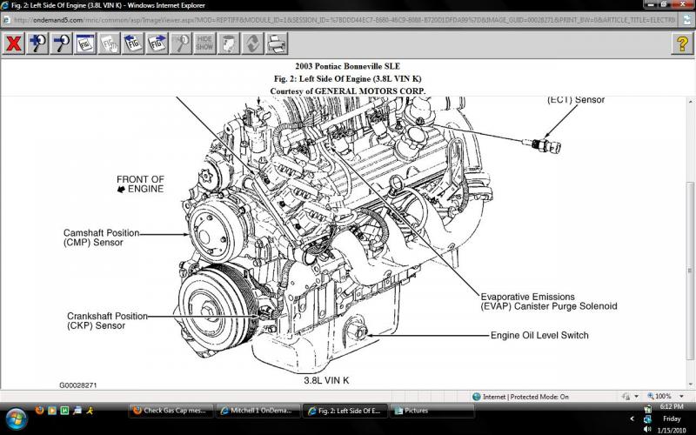Go to the next figure
Screen dimensions: 696x435
157,43
